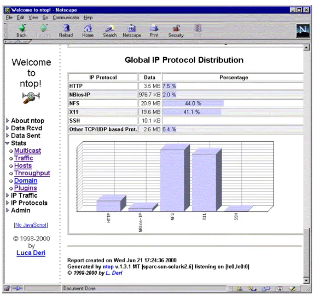Select the 20.9 MB data cell

tap(150, 103)
